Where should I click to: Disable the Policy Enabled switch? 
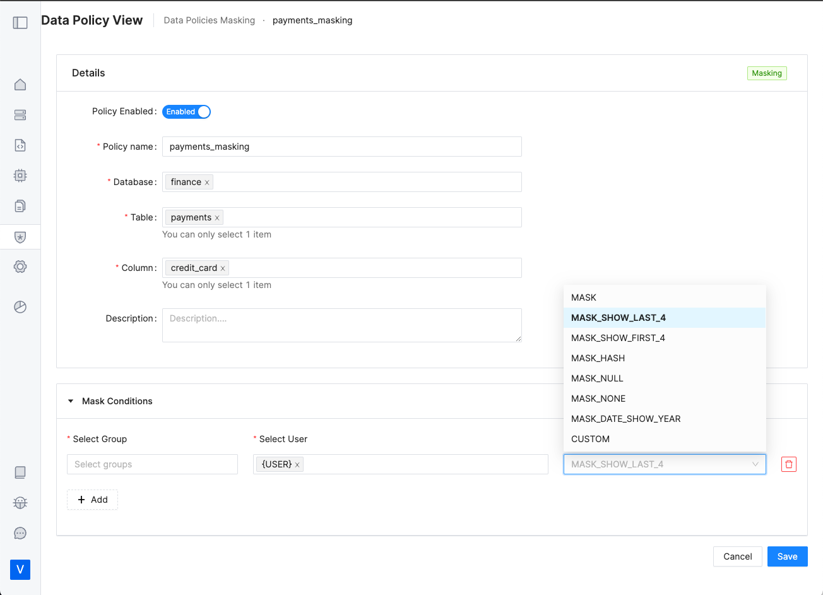[186, 112]
